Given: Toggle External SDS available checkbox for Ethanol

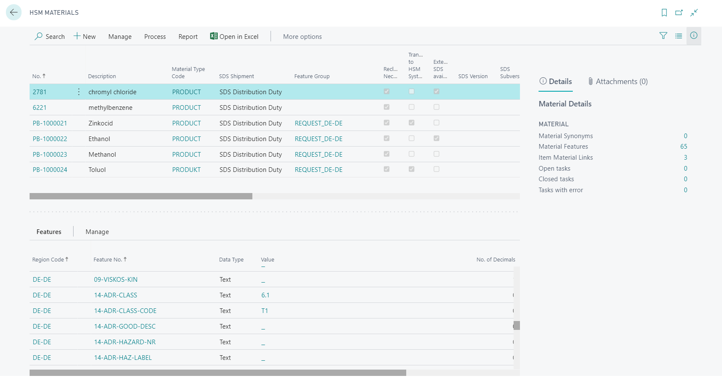Looking at the screenshot, I should coord(436,138).
